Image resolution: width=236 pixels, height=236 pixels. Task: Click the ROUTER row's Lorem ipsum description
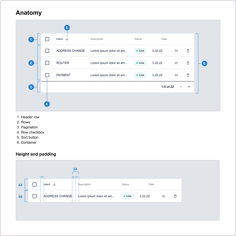(x=109, y=63)
